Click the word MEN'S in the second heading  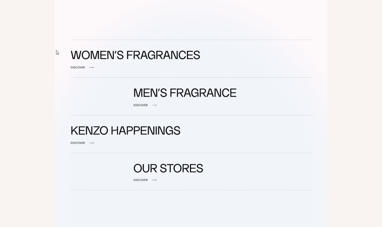click(150, 93)
